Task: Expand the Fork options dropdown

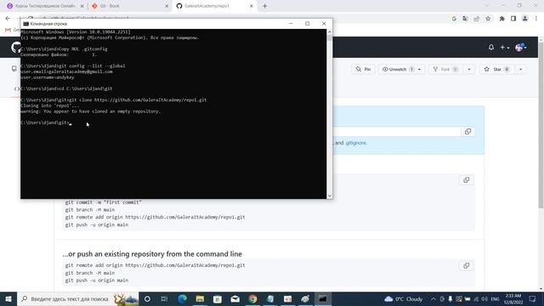Action: coord(469,70)
